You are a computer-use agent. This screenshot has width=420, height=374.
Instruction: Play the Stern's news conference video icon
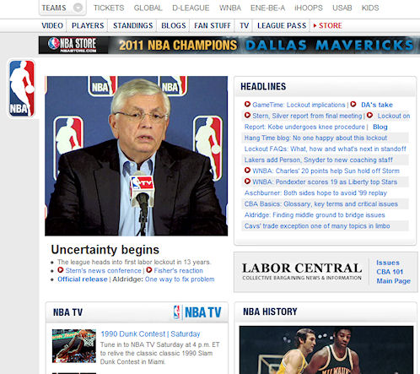pos(61,270)
